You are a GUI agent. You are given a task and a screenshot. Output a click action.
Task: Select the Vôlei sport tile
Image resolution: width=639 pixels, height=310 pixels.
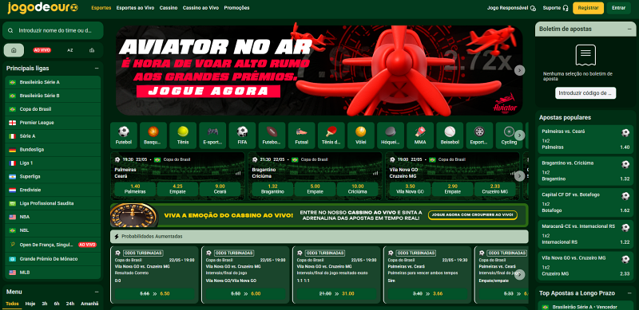361,135
